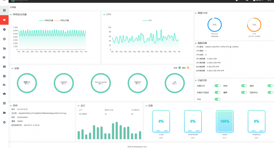The width and height of the screenshot is (274, 148).
Task: Click the green 在线 legend swatch
Action: point(180,68)
